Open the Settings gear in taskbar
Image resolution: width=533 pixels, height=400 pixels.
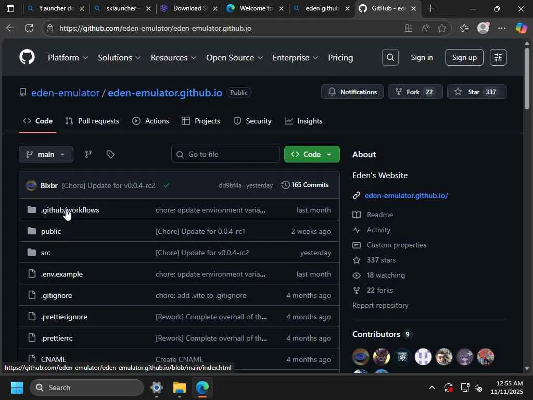tap(157, 387)
